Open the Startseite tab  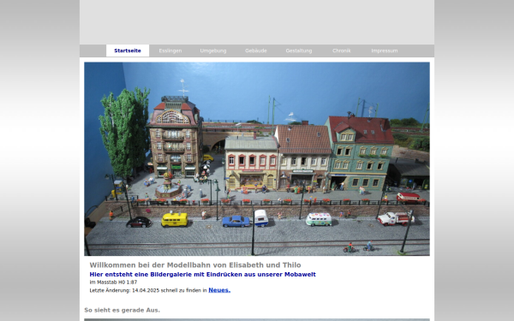click(128, 51)
